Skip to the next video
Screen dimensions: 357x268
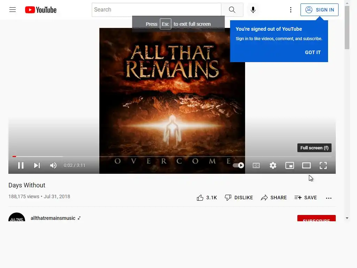tap(37, 165)
